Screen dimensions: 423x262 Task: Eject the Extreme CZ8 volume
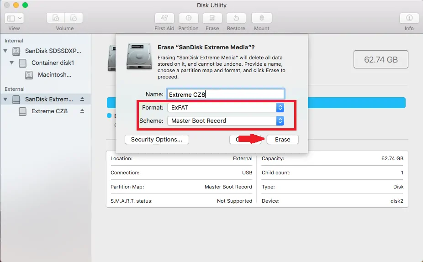click(x=82, y=111)
